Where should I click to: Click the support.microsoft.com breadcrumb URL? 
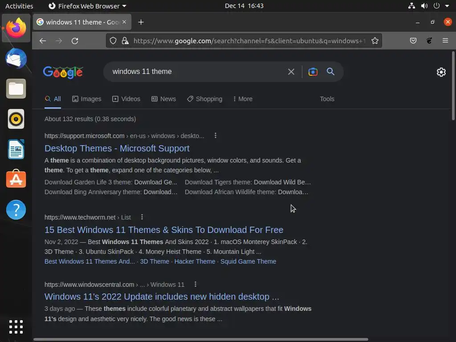coord(84,136)
